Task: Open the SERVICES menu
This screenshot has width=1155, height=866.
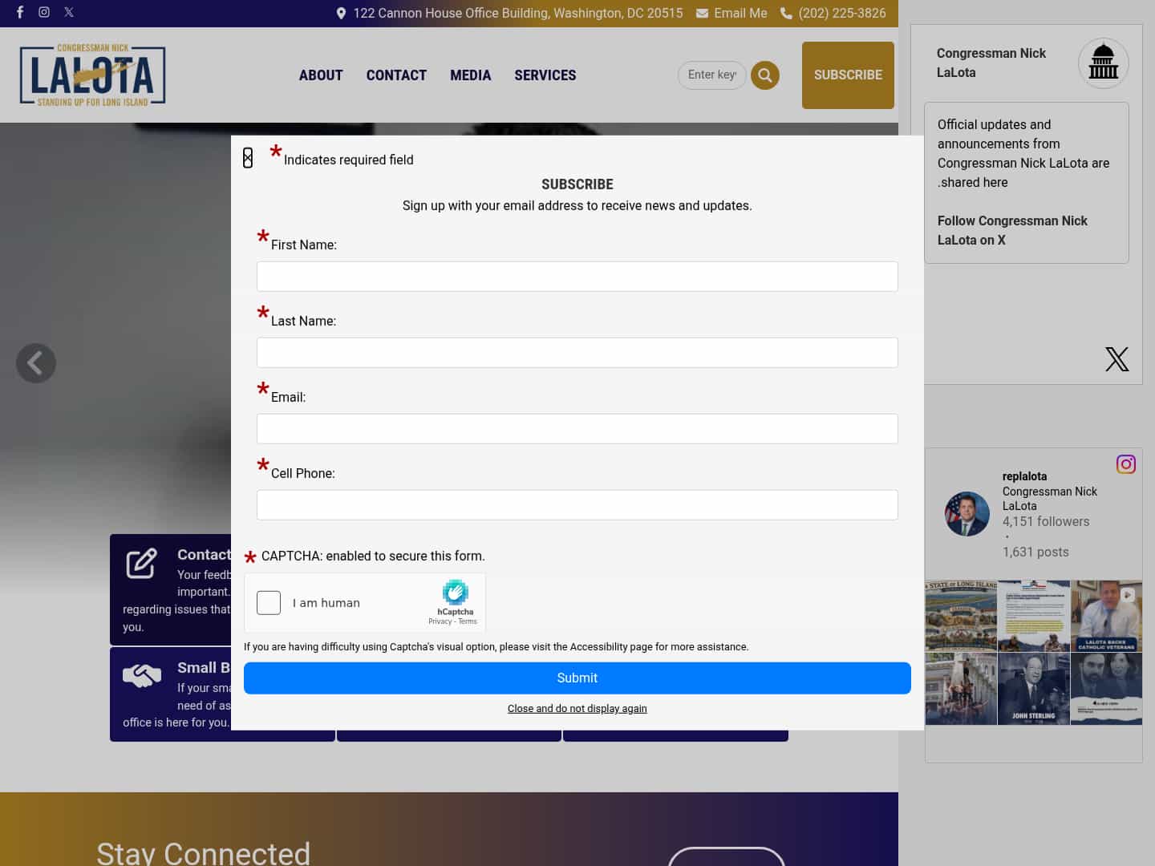Action: click(x=545, y=75)
